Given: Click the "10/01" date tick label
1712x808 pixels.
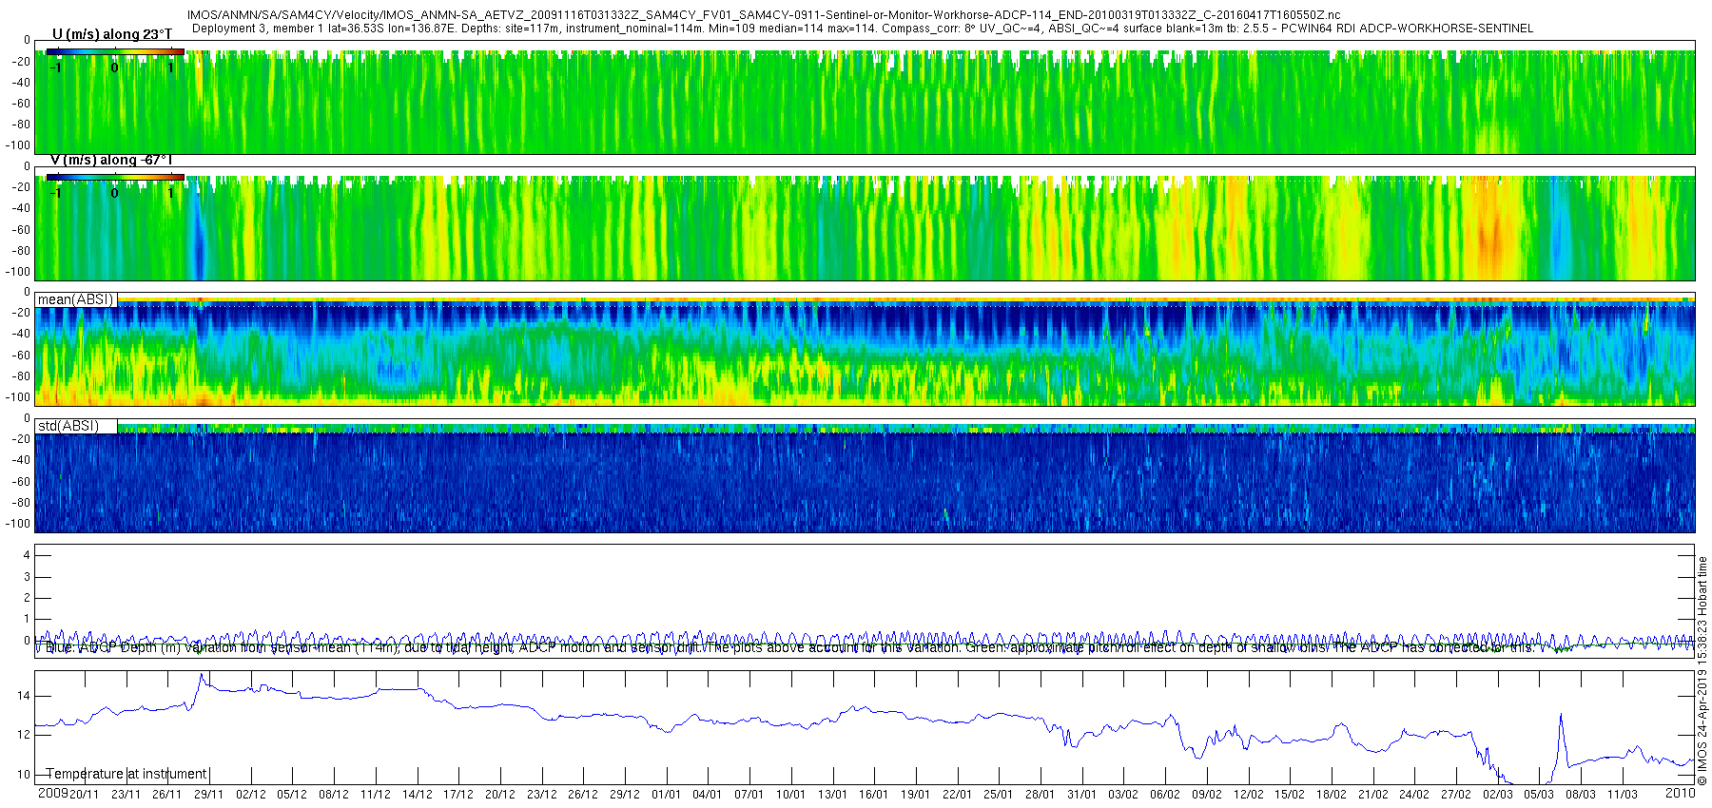Looking at the screenshot, I should pyautogui.click(x=791, y=794).
